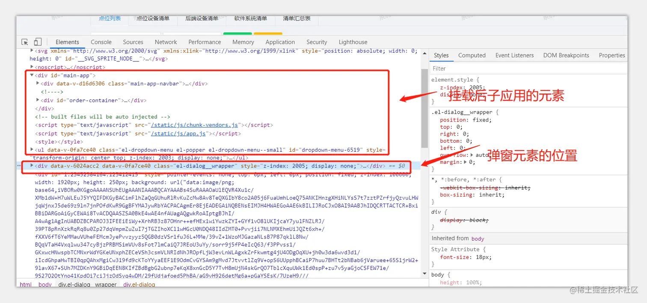
Task: Select div.el-dialog in the breadcrumb
Action: click(139, 284)
